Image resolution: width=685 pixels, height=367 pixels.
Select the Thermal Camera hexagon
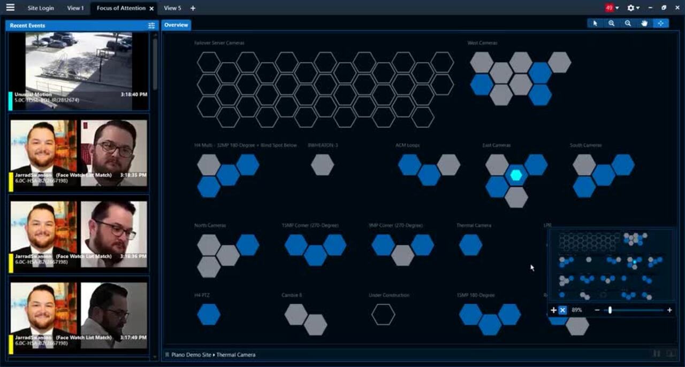pyautogui.click(x=470, y=245)
